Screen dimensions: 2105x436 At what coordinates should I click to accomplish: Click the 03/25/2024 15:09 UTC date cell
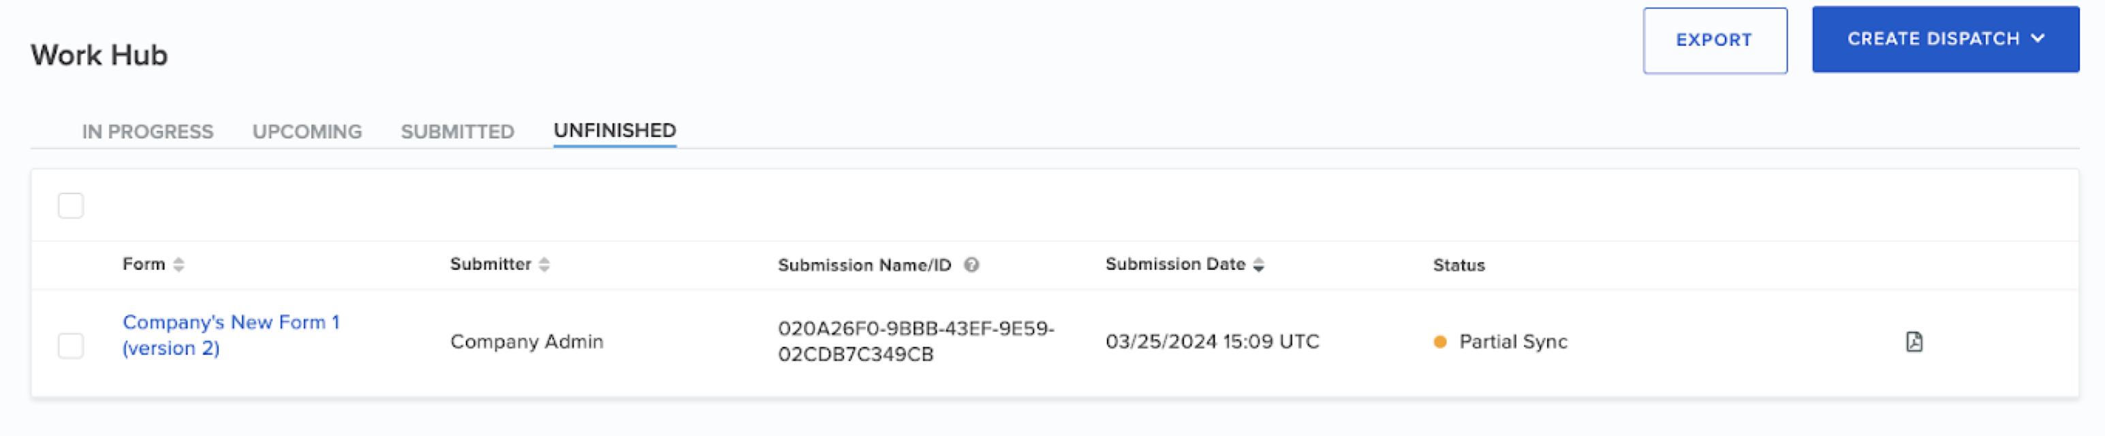pos(1212,341)
